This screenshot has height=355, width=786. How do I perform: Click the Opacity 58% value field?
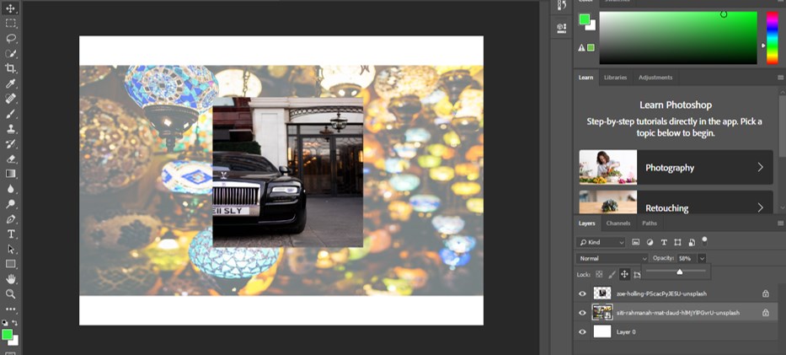coord(687,258)
